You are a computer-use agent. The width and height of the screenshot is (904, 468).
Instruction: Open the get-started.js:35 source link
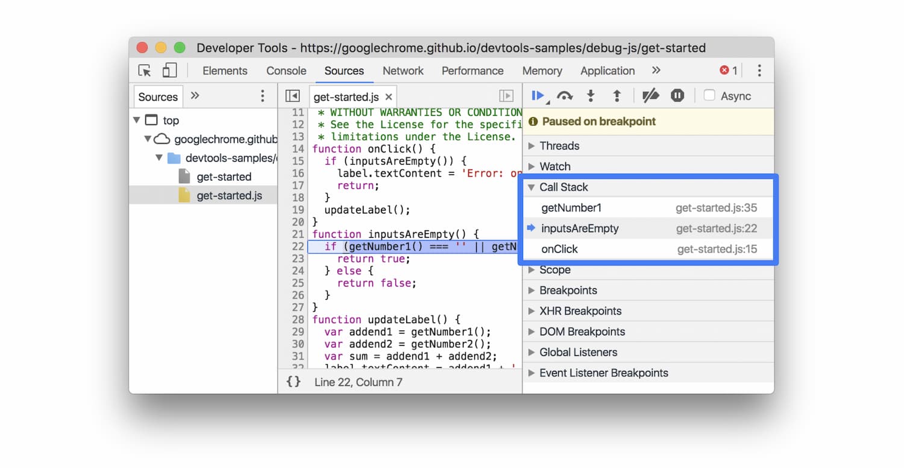pos(716,208)
